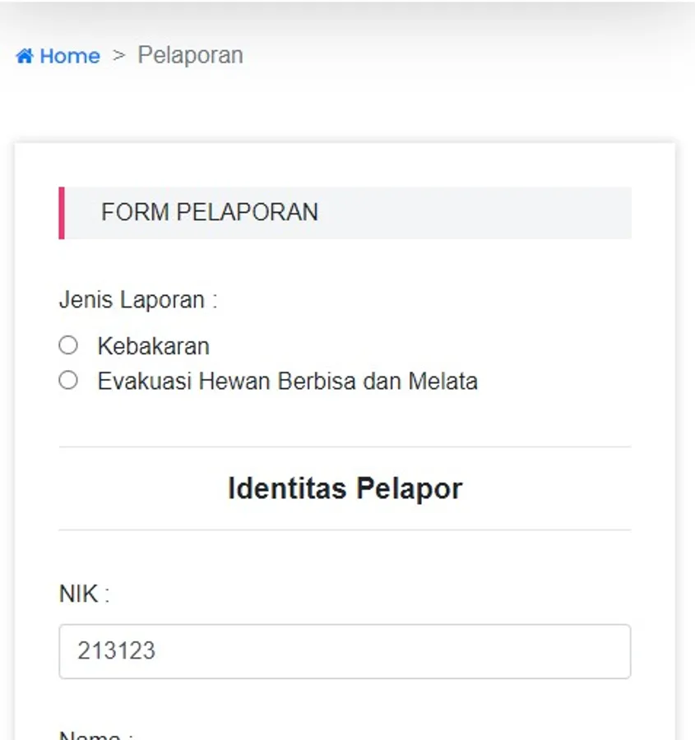Click the Pelaporan breadcrumb text
The width and height of the screenshot is (695, 740).
[x=190, y=55]
